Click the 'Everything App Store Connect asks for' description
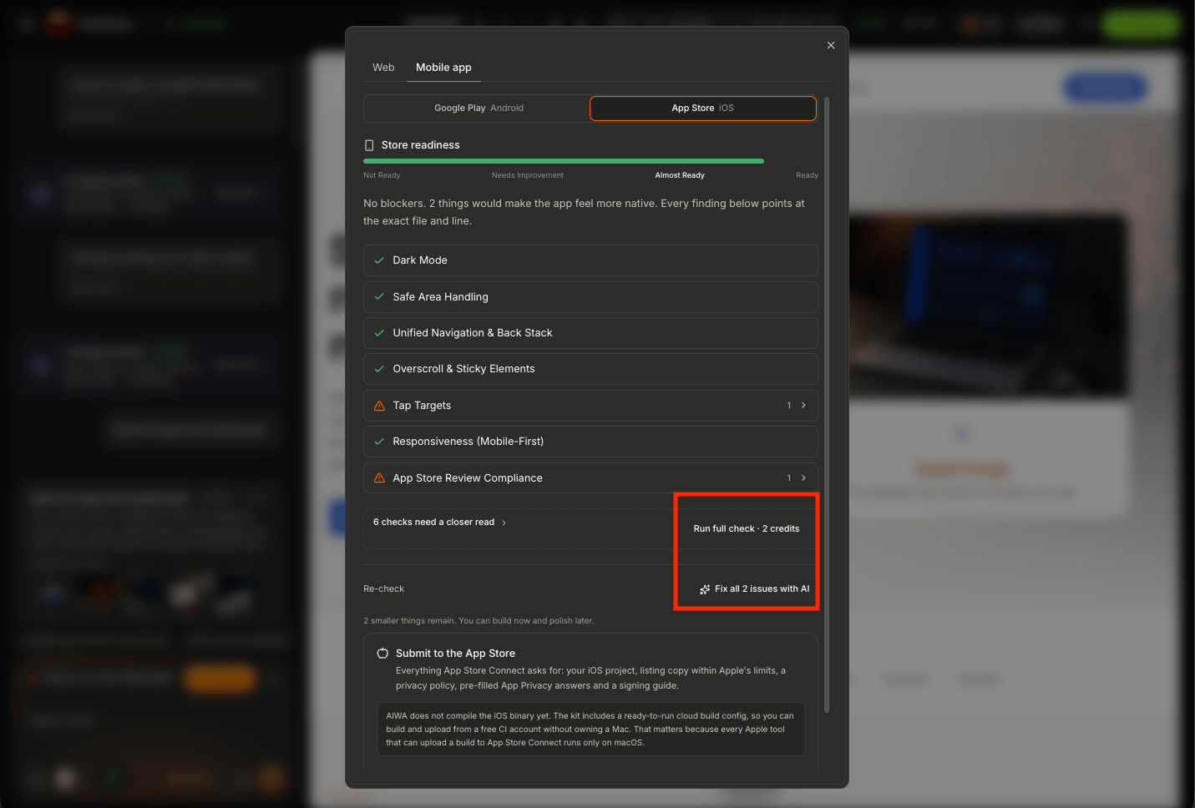Image resolution: width=1195 pixels, height=808 pixels. (x=590, y=678)
